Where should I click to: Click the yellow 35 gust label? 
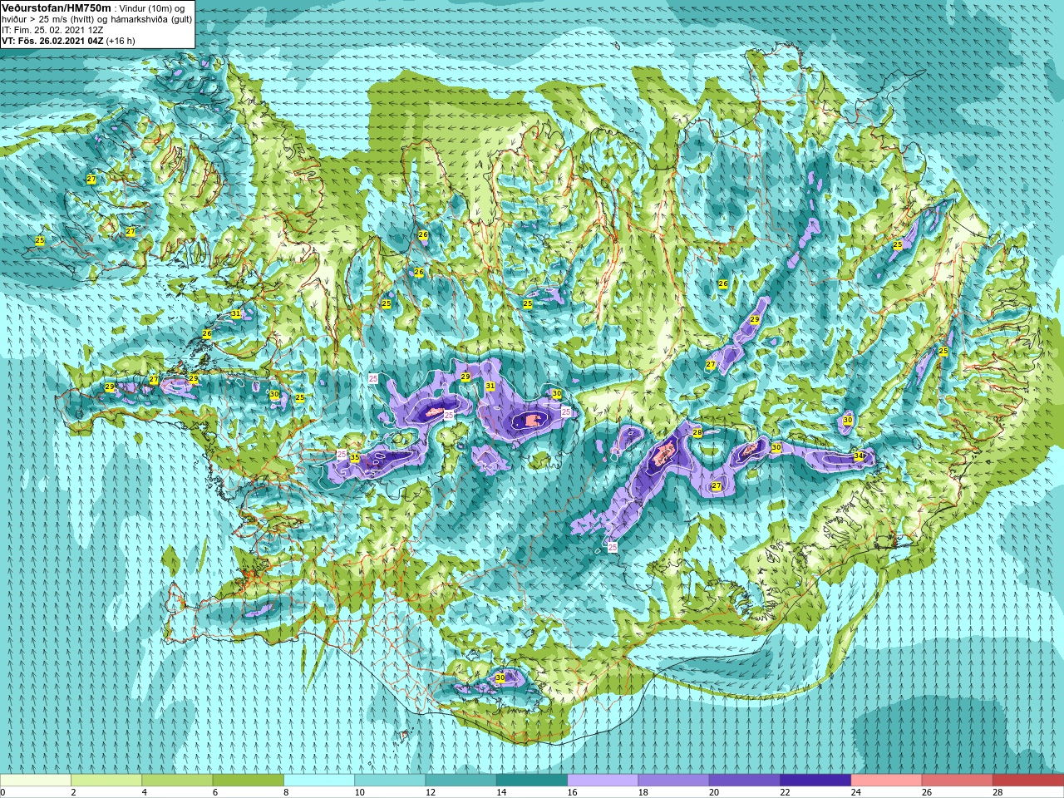pyautogui.click(x=354, y=457)
